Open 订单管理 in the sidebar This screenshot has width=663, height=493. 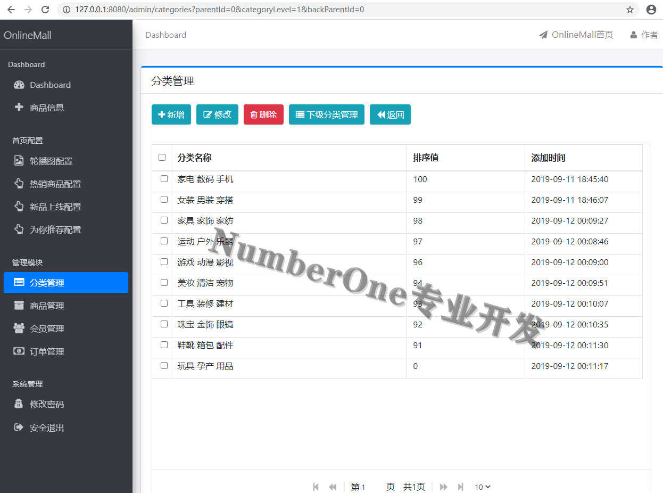[66, 351]
